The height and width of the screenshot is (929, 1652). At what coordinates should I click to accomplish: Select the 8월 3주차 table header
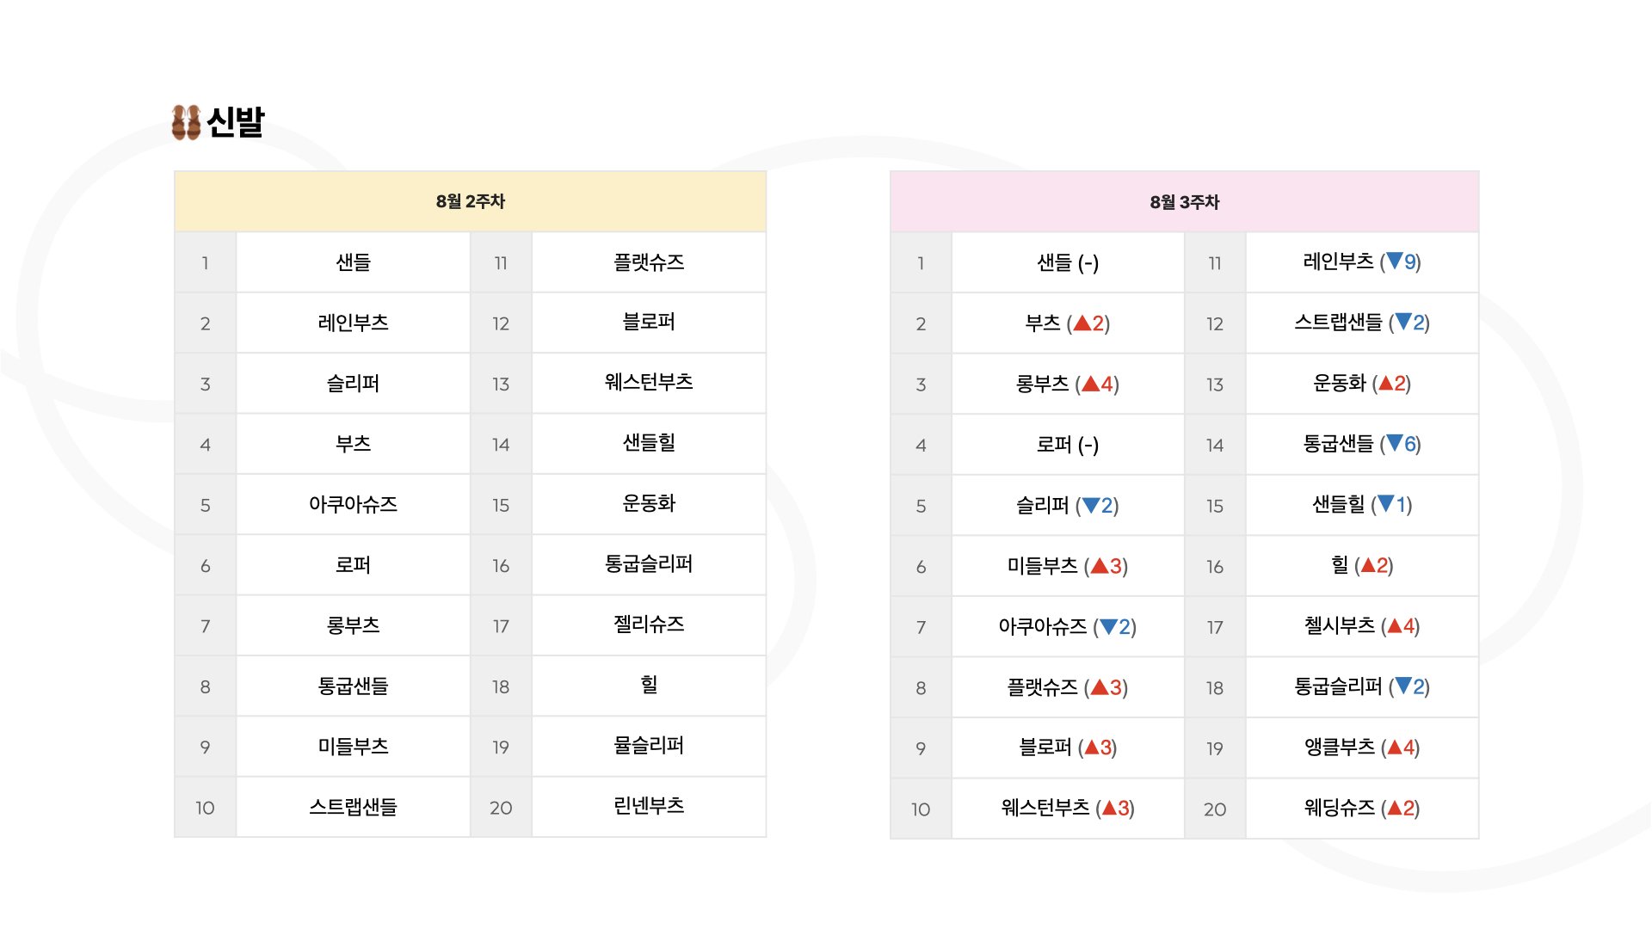coord(1184,202)
